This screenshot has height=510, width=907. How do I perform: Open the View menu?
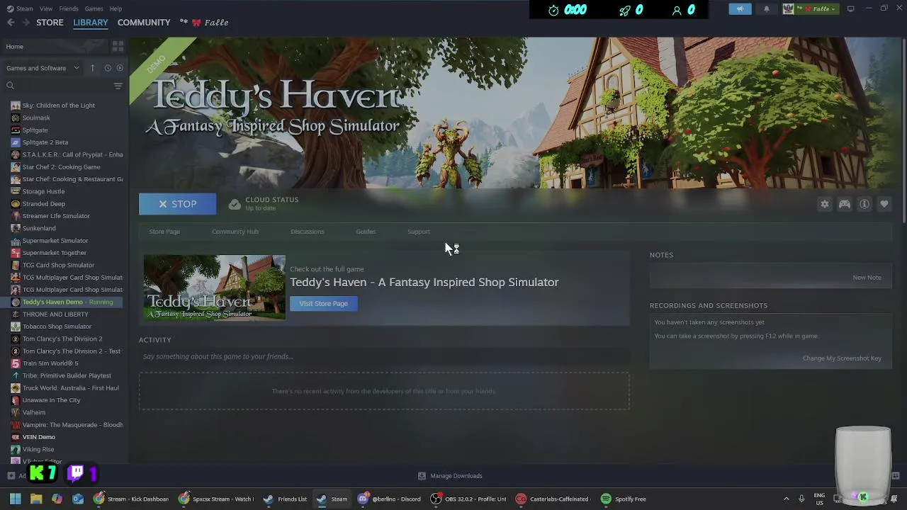(x=46, y=8)
